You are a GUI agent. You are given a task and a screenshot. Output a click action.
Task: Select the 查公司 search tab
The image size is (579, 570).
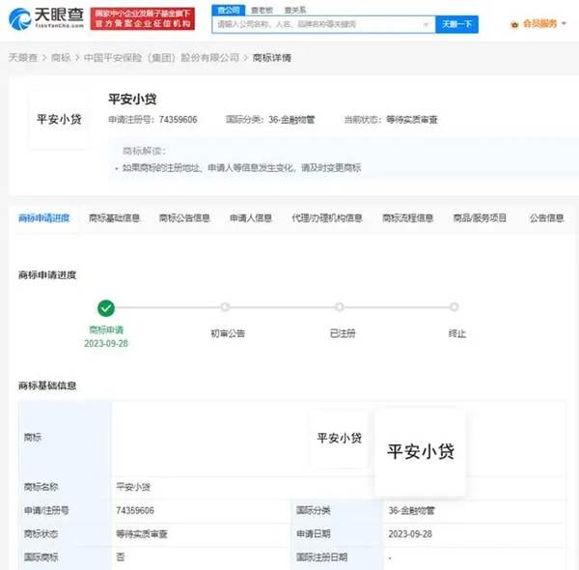pos(228,10)
